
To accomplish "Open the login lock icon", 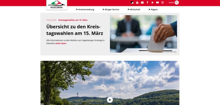I will coord(137,3).
